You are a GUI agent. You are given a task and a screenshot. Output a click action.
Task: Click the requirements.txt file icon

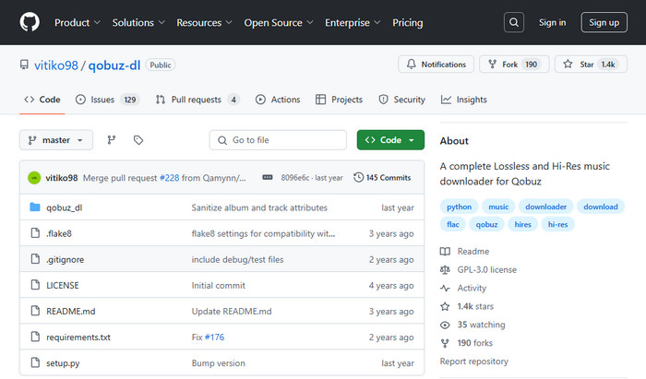(x=35, y=337)
